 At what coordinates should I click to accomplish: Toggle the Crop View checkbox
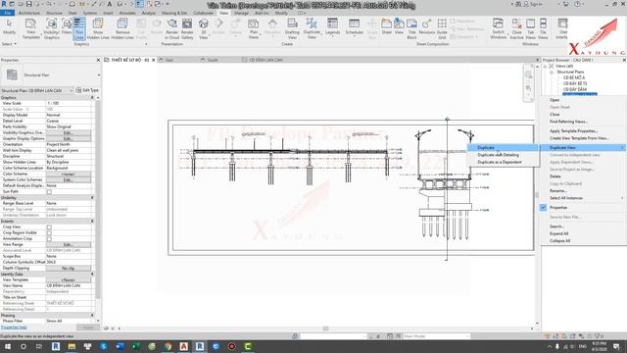(49, 227)
